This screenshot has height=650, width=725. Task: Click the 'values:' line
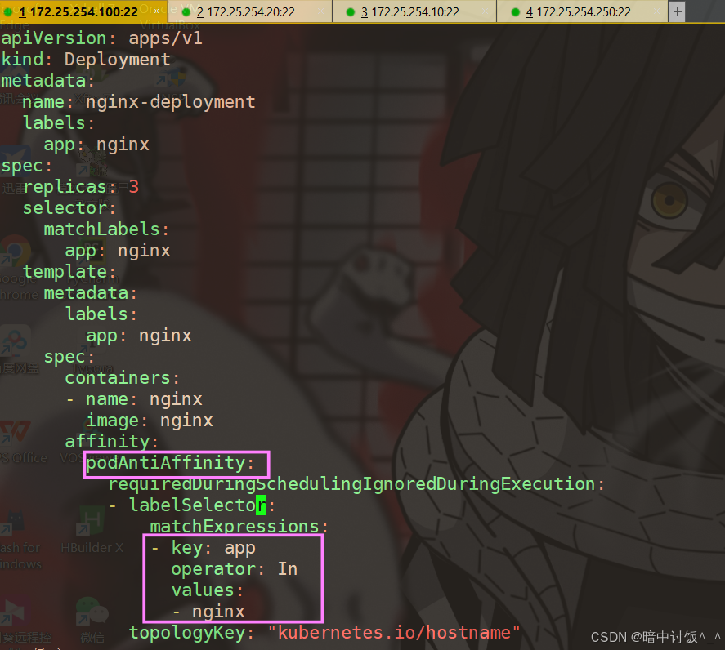click(208, 591)
